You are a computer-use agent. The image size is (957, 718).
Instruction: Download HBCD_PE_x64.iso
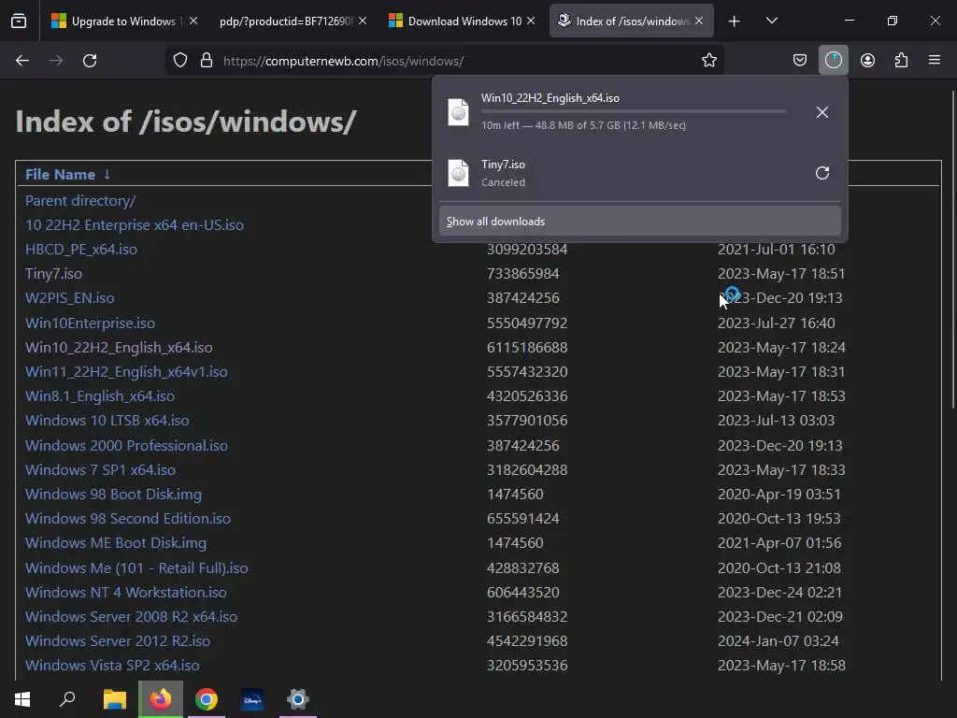[81, 250]
